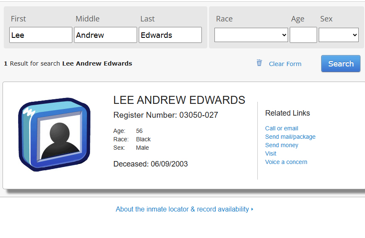Viewport: 365px width, 238px height.
Task: Focus the empty Age input box
Action: 303,35
